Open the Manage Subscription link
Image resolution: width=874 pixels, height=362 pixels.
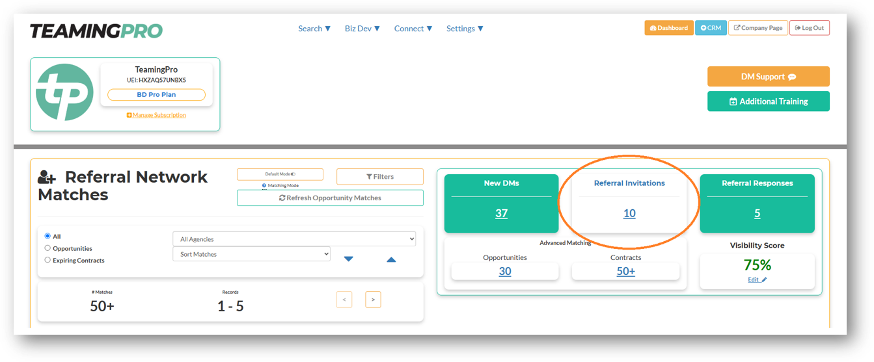pos(156,115)
